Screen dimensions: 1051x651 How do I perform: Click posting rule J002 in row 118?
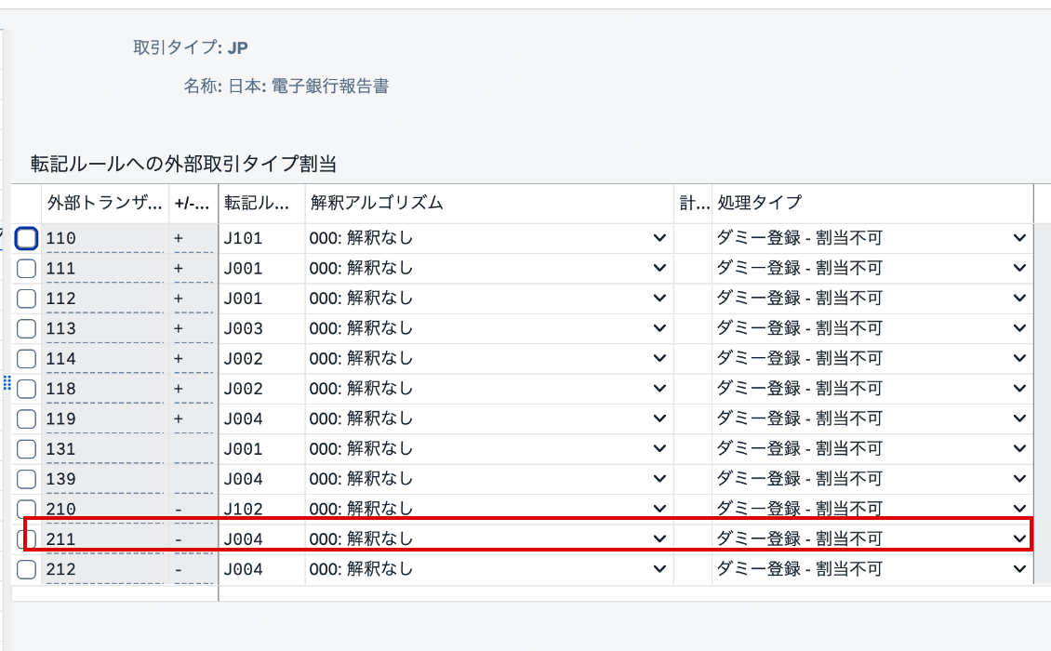coord(262,389)
